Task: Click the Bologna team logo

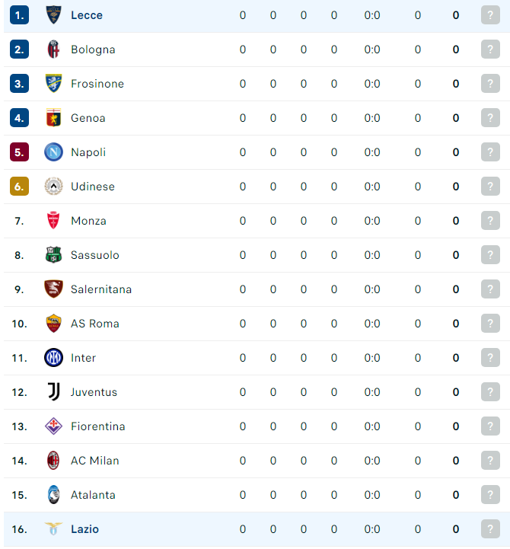Action: (x=53, y=49)
